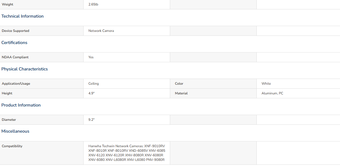Click the Certifications section heading

point(14,42)
